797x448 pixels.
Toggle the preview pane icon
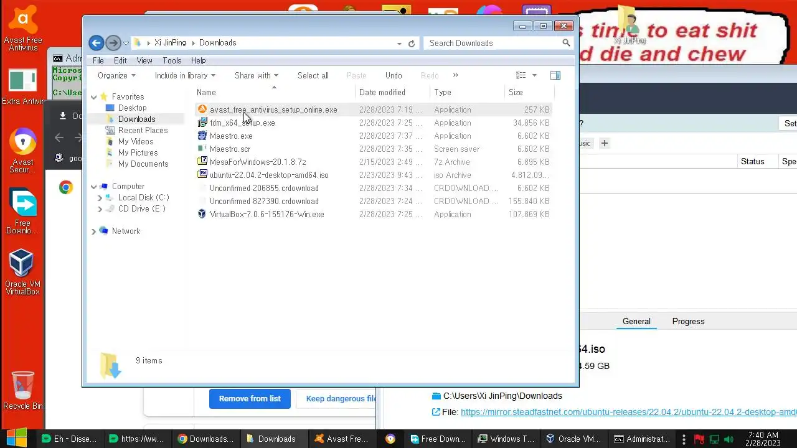pos(555,75)
